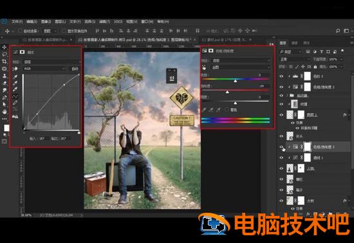Hide the 色阶 3 layer
The width and height of the screenshot is (354, 243).
pyautogui.click(x=281, y=76)
